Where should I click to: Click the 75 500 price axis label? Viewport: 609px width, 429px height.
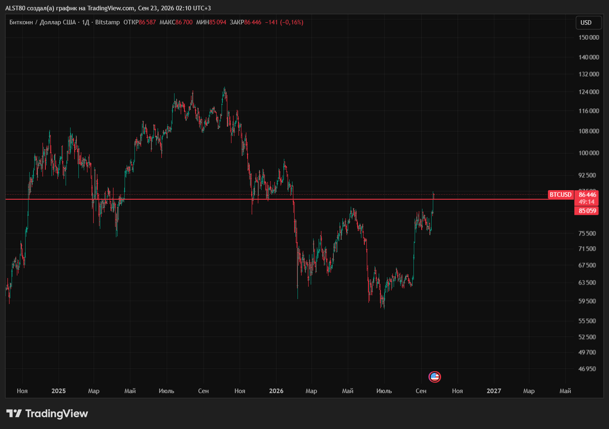[588, 233]
